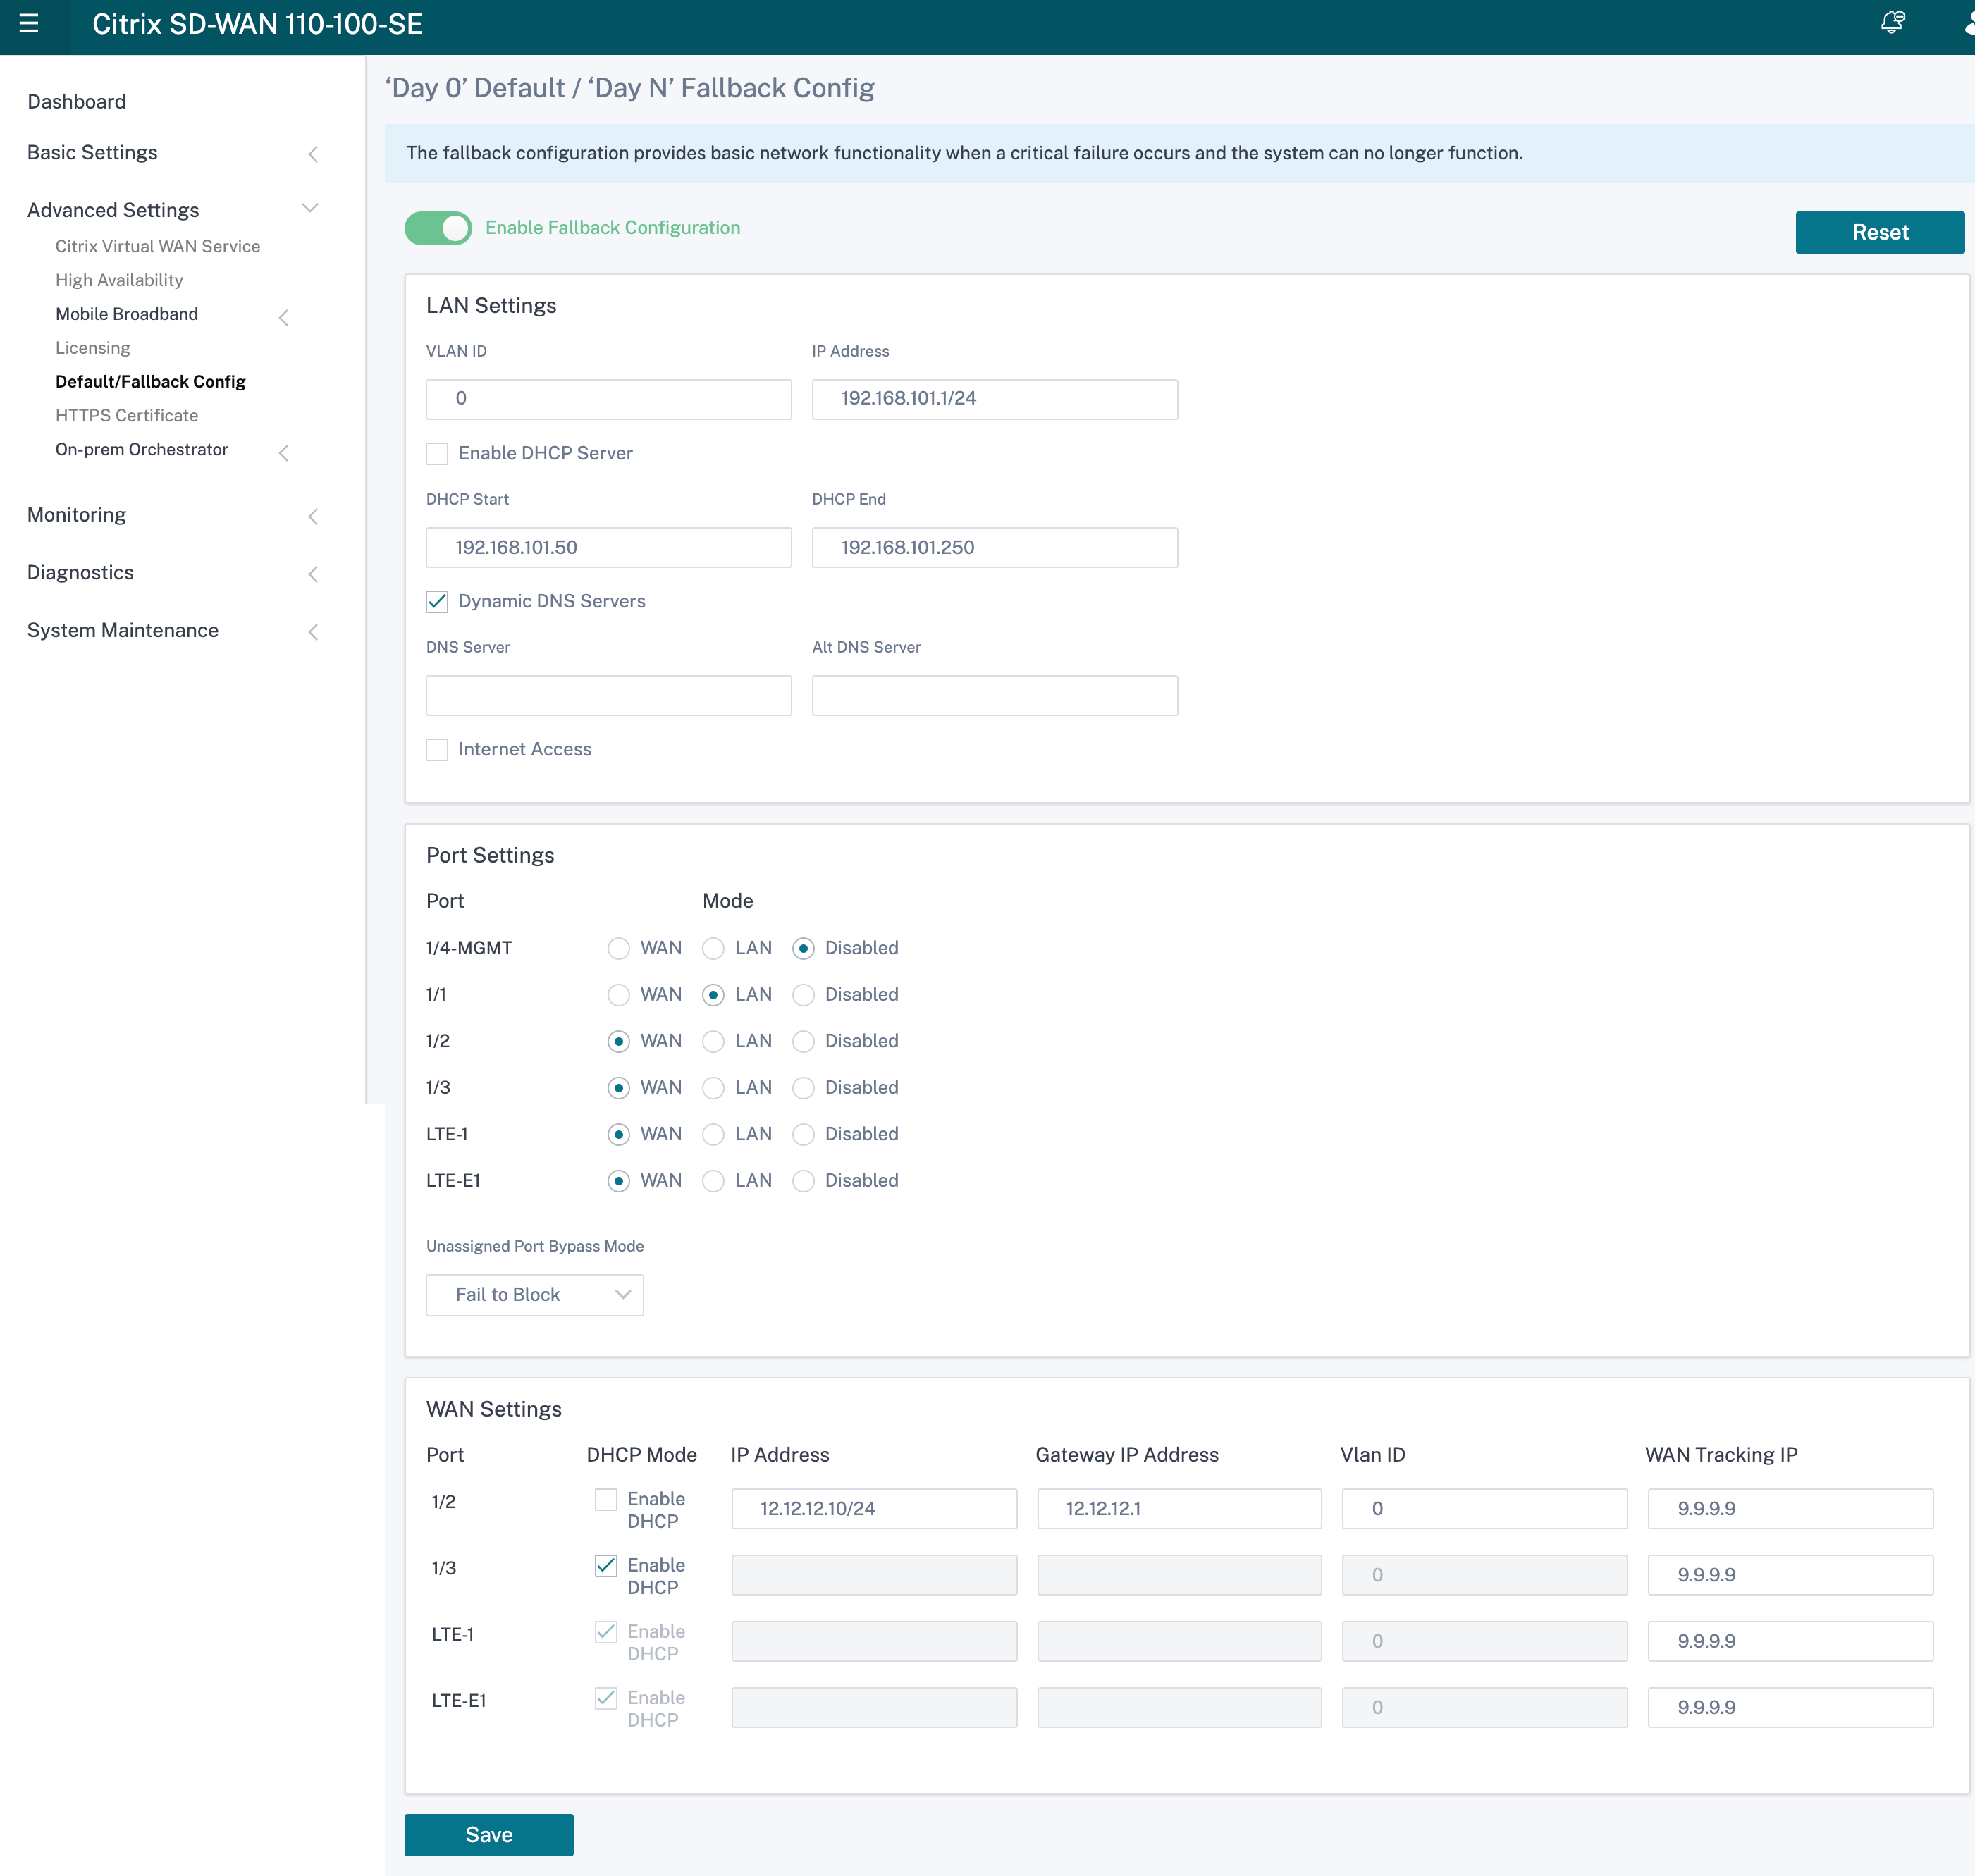Expand Mobile Broadband submenu arrow
The height and width of the screenshot is (1876, 1975).
click(x=283, y=317)
